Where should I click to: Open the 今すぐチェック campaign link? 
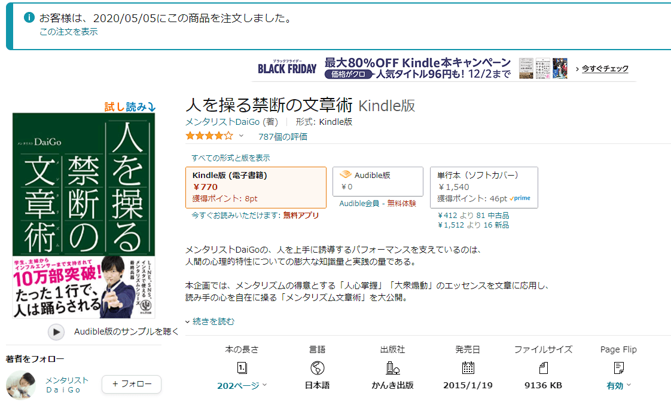[605, 68]
